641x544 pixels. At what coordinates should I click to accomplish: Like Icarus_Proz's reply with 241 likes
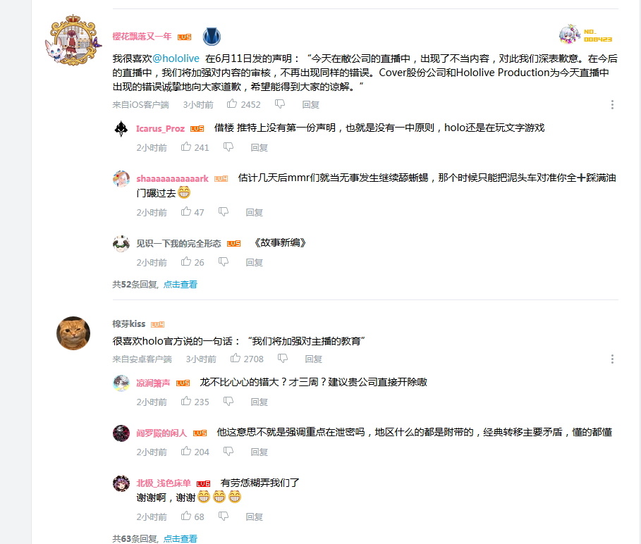[186, 147]
